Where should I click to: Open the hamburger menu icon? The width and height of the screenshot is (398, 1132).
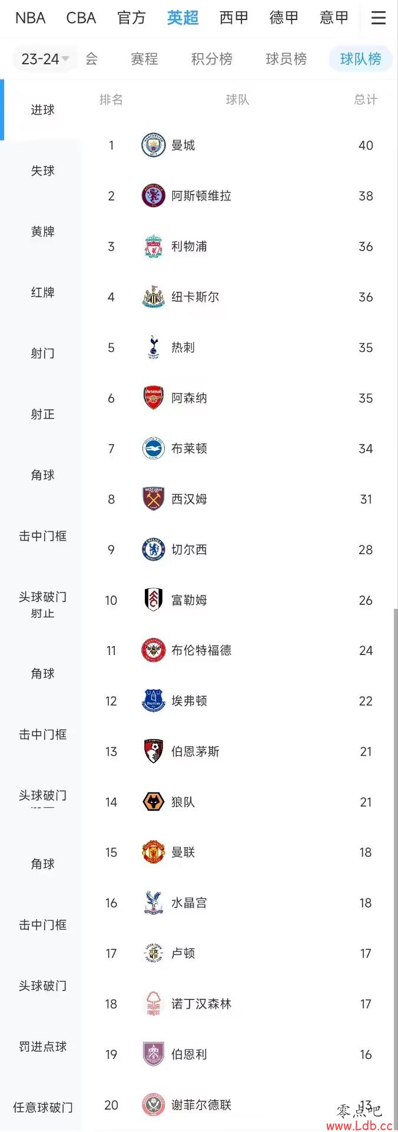379,18
